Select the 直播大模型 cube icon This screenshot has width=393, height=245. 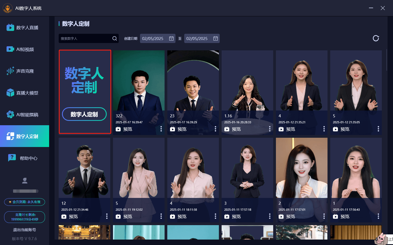tap(10, 93)
